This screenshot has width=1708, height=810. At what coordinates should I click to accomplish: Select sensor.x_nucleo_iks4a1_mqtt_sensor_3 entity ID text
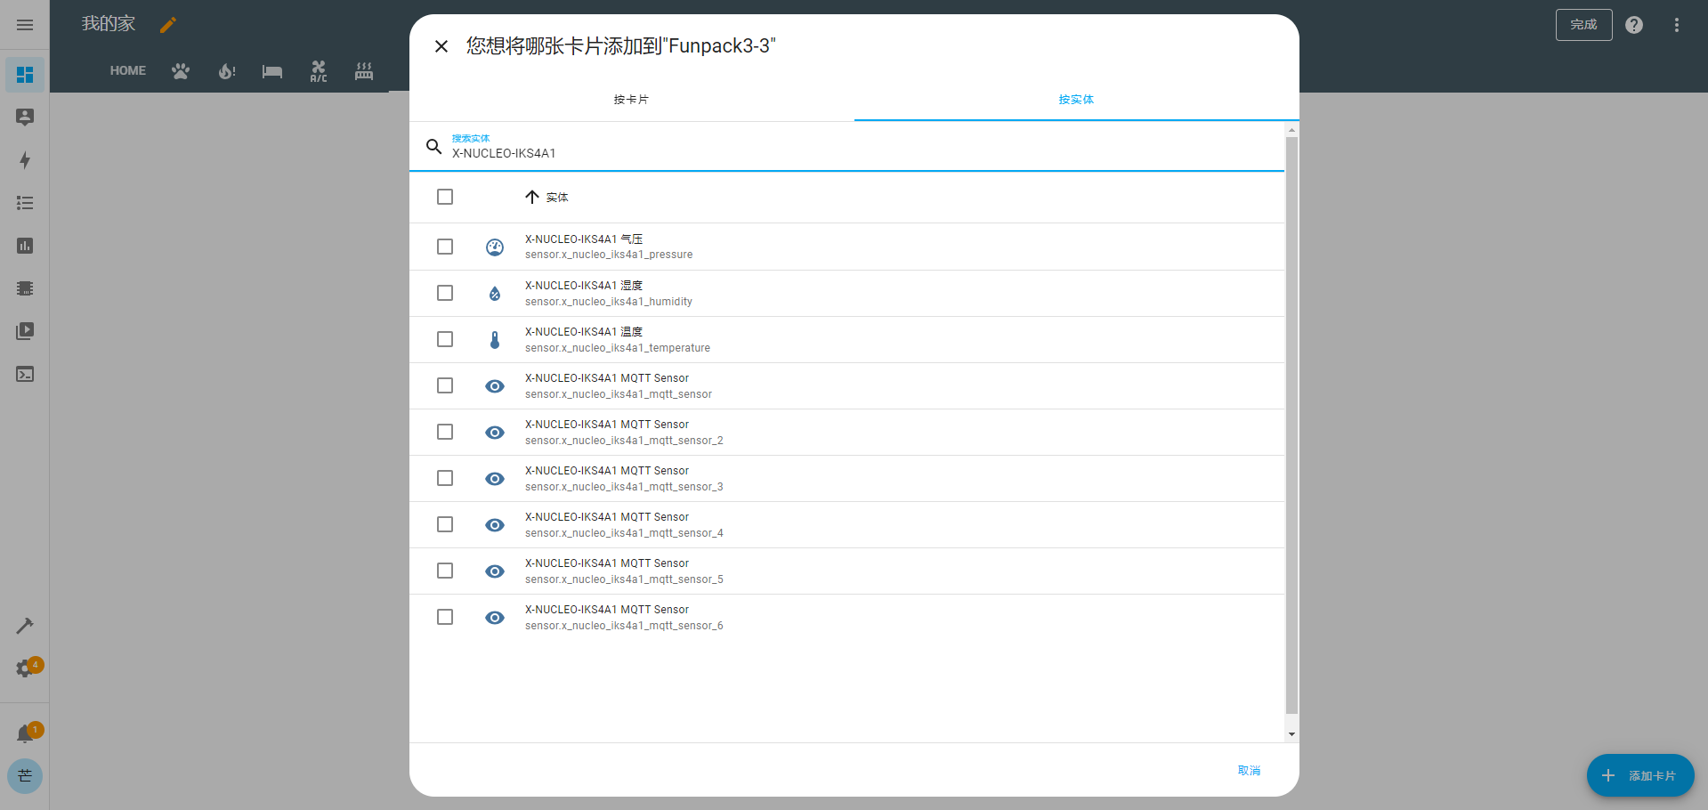click(x=624, y=487)
